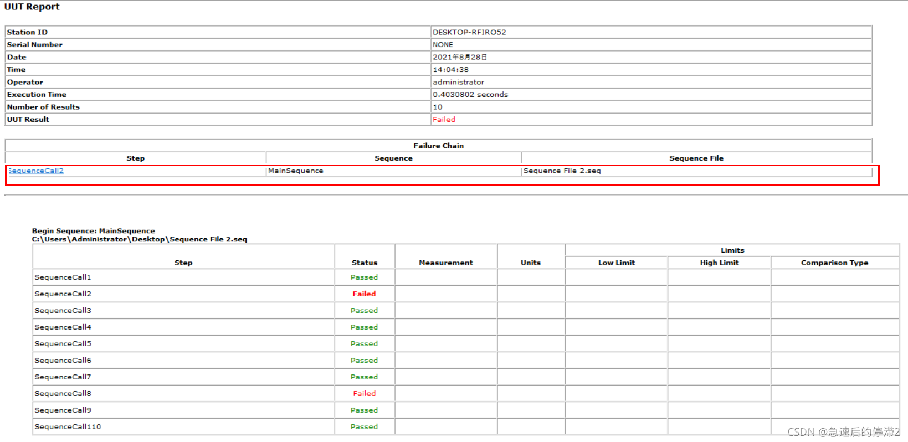The image size is (908, 442).
Task: Click the Passed status of SequenceCall110
Action: (x=364, y=426)
